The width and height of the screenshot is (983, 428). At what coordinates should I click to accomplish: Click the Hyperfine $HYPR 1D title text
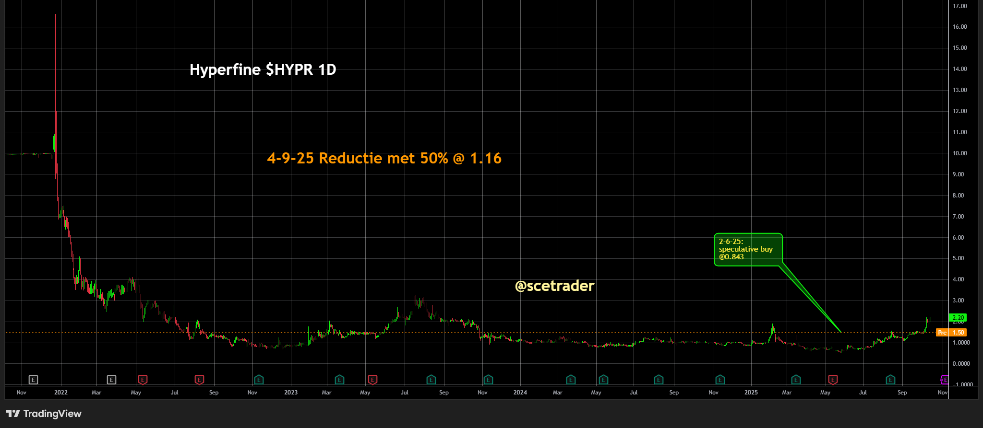coord(263,69)
